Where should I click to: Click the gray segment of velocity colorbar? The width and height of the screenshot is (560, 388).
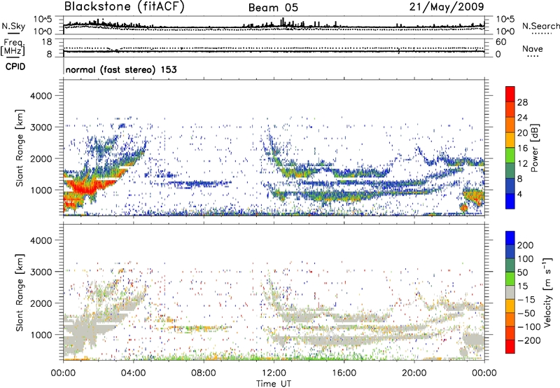click(510, 292)
